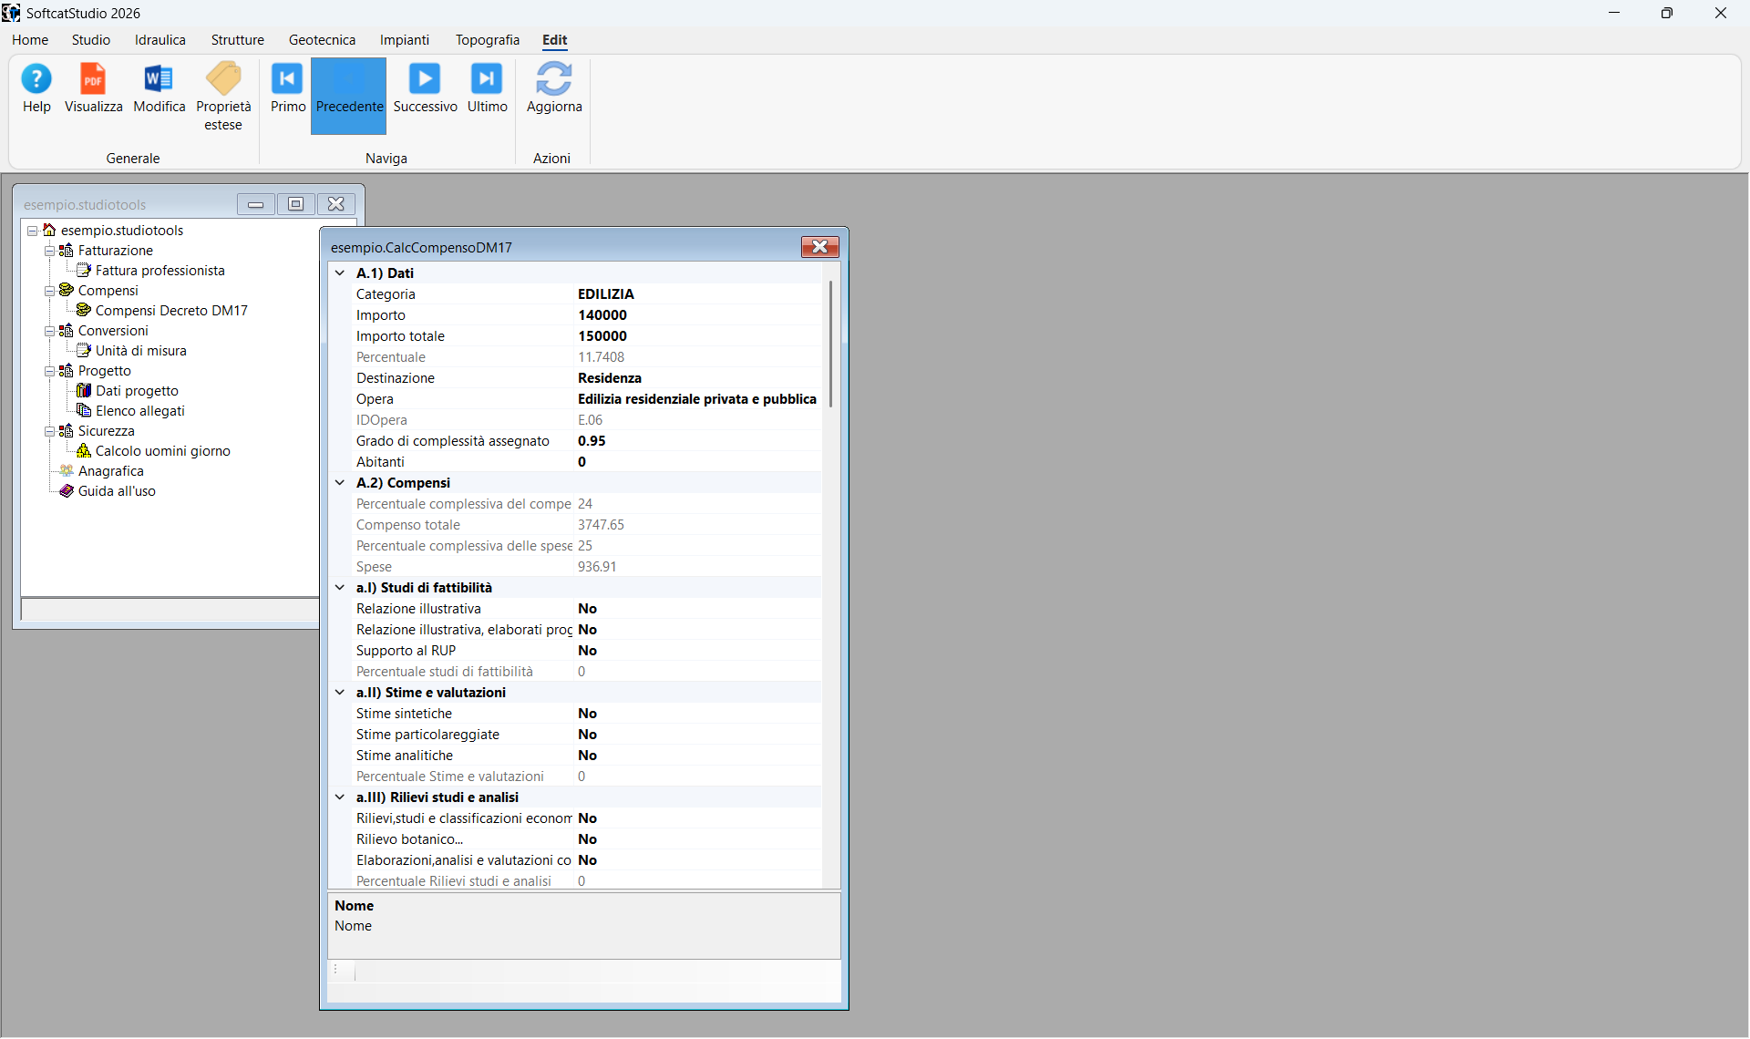Collapse Compensi tree branch
The width and height of the screenshot is (1750, 1039).
49,291
